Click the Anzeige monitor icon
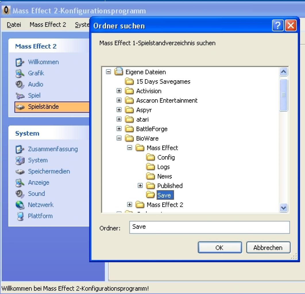This screenshot has width=305, height=294. pyautogui.click(x=20, y=183)
